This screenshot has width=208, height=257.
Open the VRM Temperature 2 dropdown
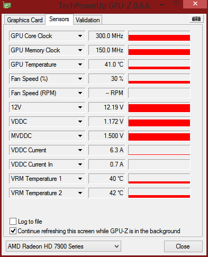tap(80, 193)
